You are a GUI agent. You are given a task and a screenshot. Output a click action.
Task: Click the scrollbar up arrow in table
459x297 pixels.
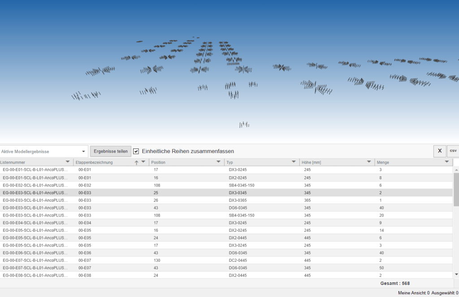(456, 170)
